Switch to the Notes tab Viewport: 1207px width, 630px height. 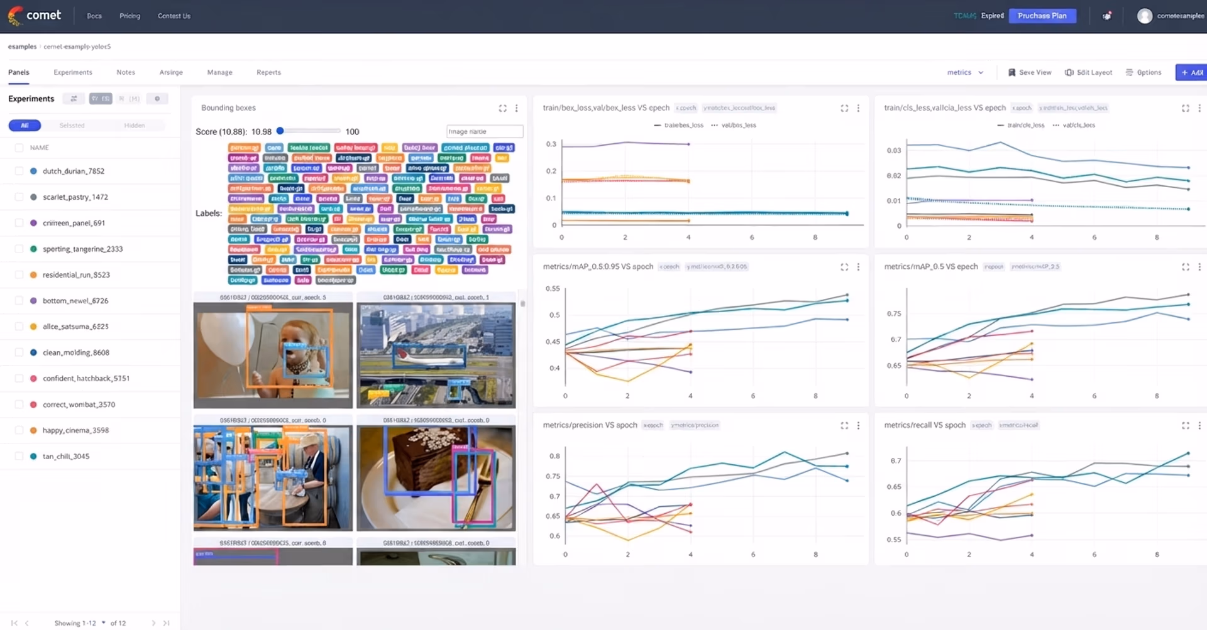(126, 72)
